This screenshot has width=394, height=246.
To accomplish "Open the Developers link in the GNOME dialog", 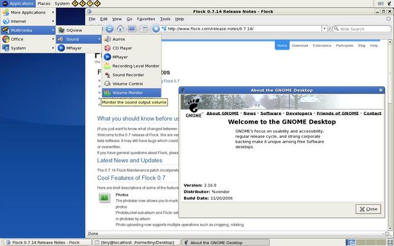I will [299, 113].
